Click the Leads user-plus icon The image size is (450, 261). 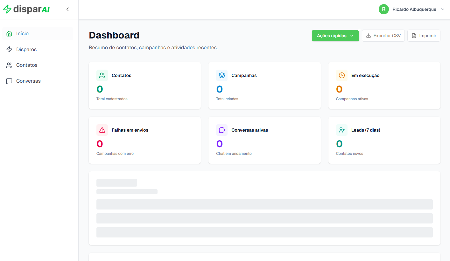point(341,130)
